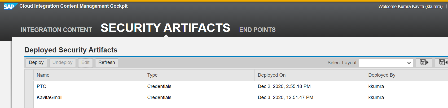
Task: Open the Select Layout dropdown
Action: point(386,63)
